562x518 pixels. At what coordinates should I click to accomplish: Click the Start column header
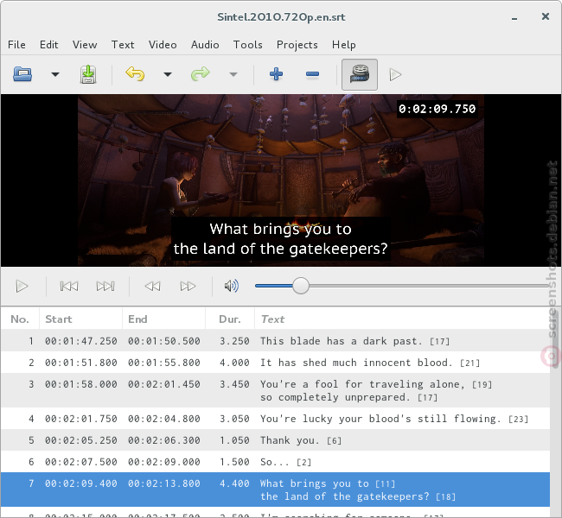[80, 319]
